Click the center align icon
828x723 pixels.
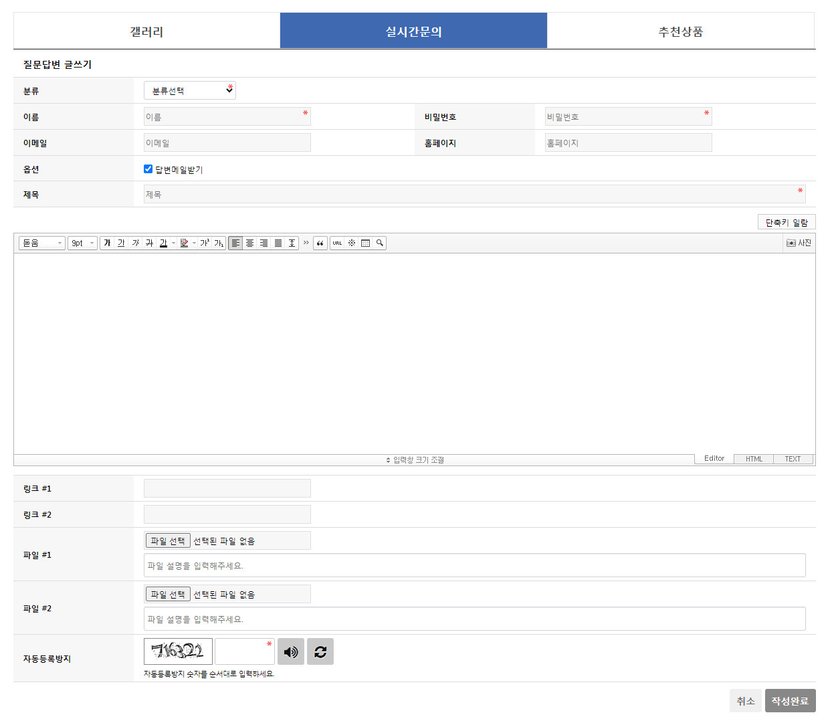coord(249,243)
